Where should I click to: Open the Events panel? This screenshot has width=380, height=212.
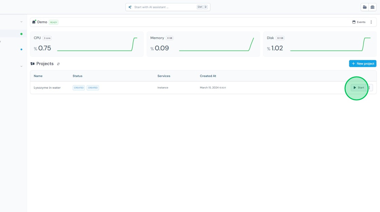coord(359,22)
